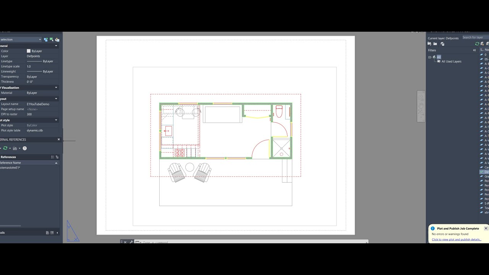Open the Layer States Manager icon

pyautogui.click(x=442, y=44)
